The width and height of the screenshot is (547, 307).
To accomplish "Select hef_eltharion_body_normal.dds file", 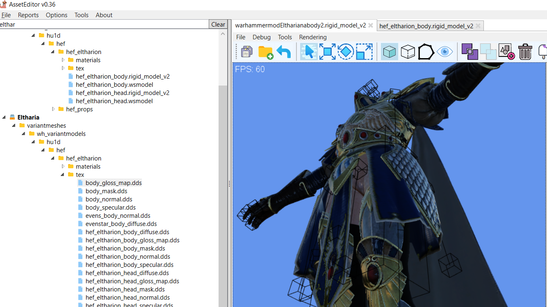I will (x=128, y=256).
